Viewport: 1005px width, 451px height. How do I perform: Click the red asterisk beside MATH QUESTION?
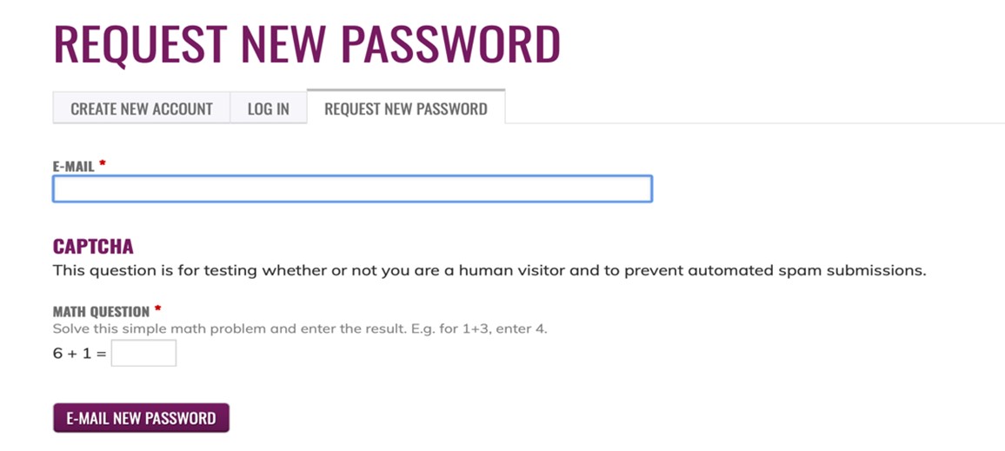point(157,309)
